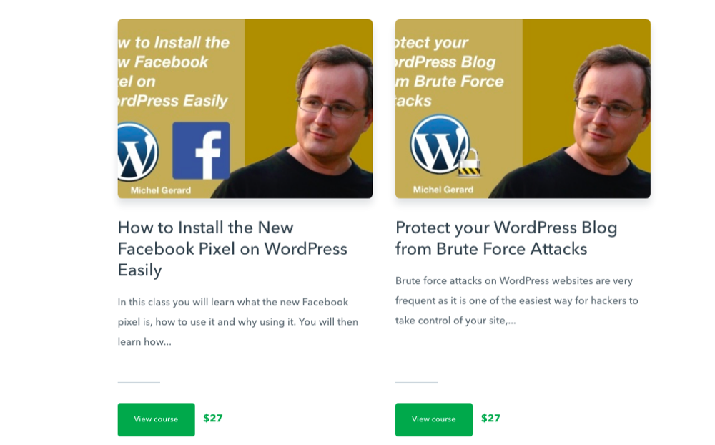Click the WordPress logo in Facebook Pixel thumbnail
This screenshot has height=445, width=715.
[138, 152]
